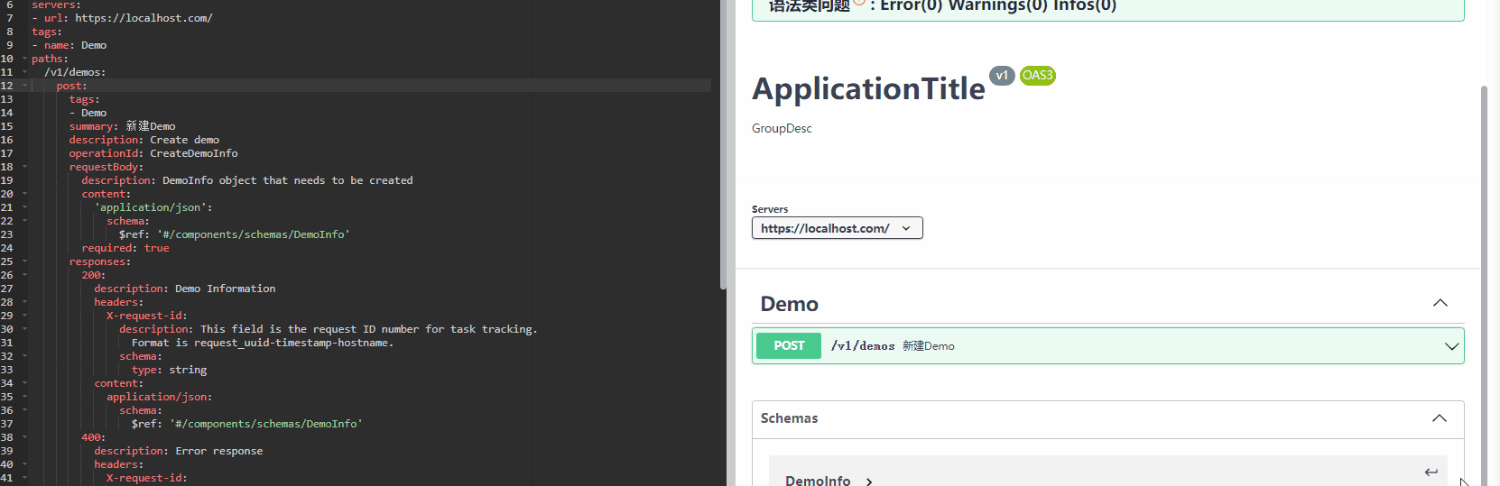
Task: Fold the paths block at line 10
Action: point(24,59)
